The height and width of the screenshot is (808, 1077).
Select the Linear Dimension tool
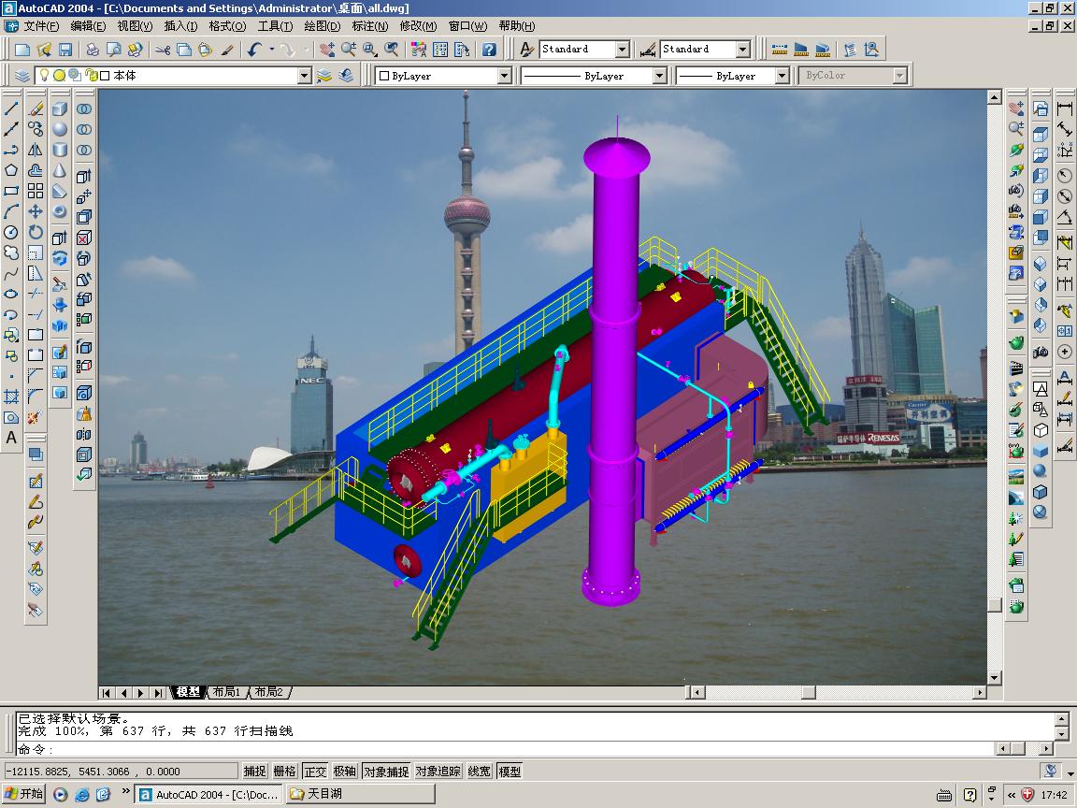click(x=1065, y=108)
